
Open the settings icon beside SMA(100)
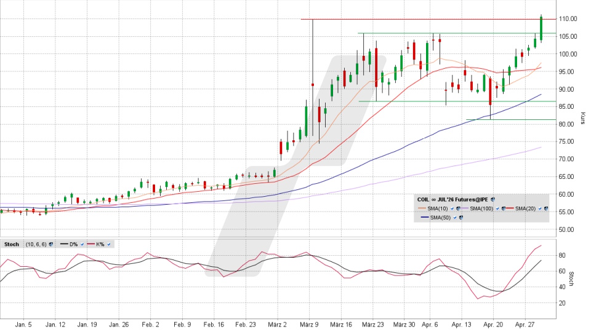pos(503,209)
